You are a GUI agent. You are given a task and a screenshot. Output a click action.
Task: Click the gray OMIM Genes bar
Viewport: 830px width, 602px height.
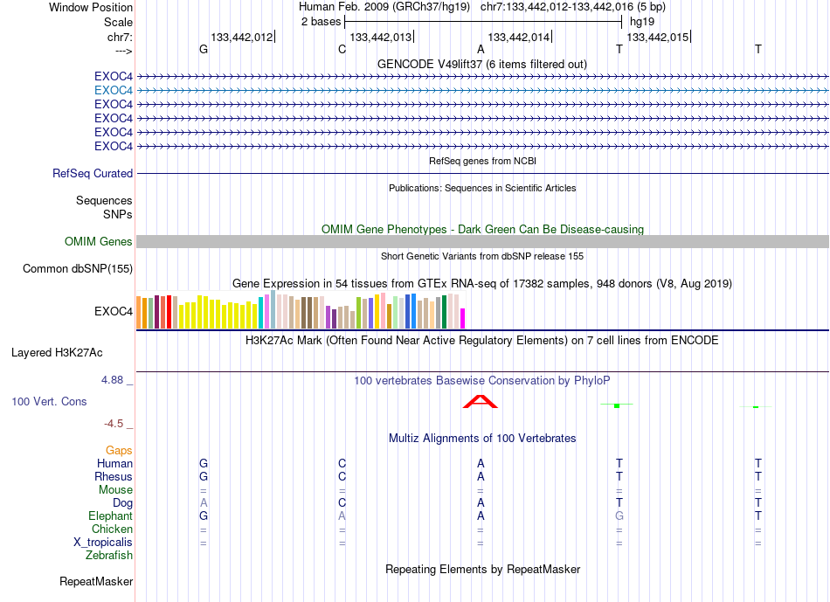(482, 241)
